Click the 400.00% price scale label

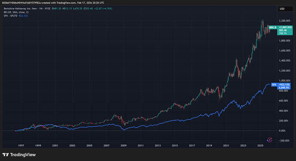tap(284, 111)
